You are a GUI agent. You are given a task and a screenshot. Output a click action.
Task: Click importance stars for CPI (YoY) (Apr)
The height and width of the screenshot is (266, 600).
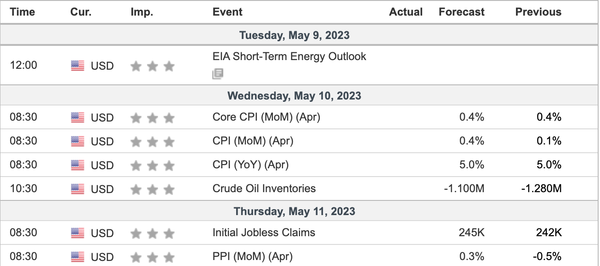pos(152,165)
